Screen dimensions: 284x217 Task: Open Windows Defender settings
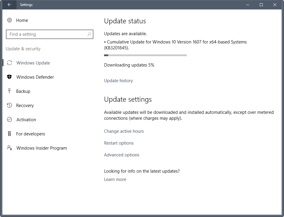click(35, 77)
